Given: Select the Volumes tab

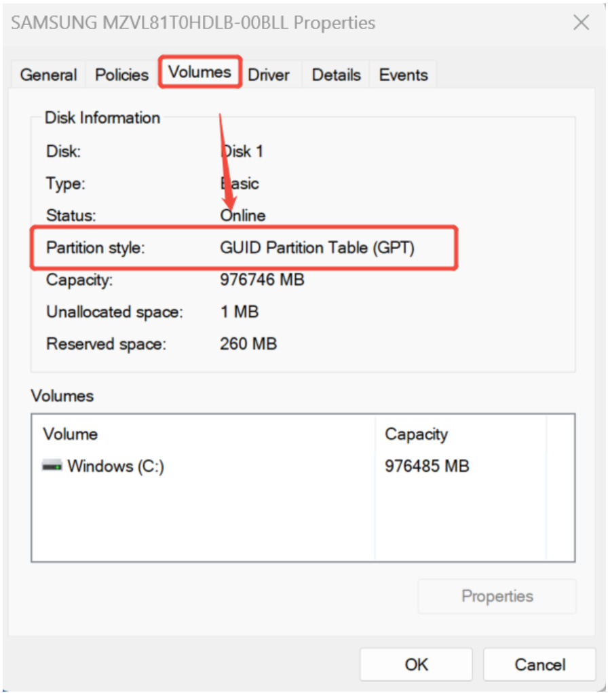Looking at the screenshot, I should tap(199, 72).
